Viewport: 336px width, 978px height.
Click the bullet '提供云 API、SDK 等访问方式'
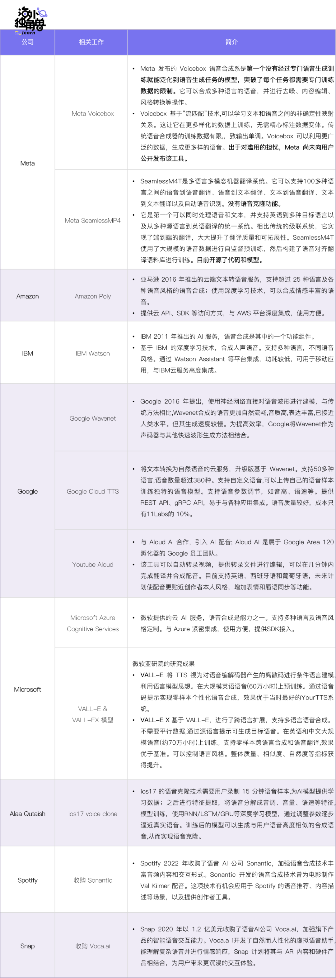(x=233, y=313)
